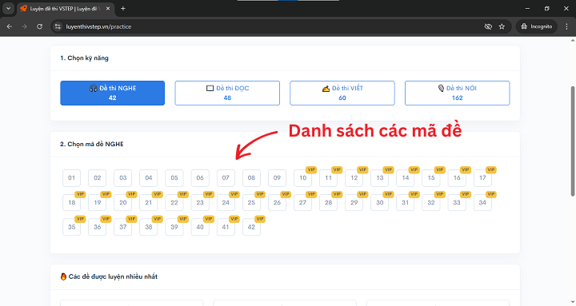Screen dimensions: 576x306
Task: Pick VIP test code 19
Action: (x=98, y=202)
